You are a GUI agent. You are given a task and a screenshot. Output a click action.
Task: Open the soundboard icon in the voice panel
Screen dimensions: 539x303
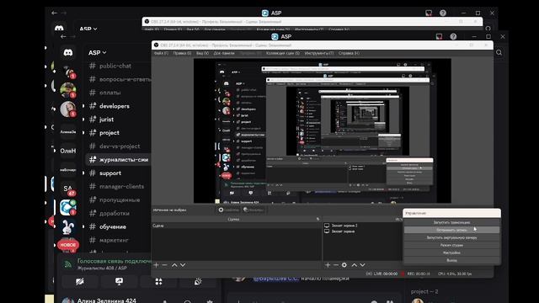tap(198, 281)
